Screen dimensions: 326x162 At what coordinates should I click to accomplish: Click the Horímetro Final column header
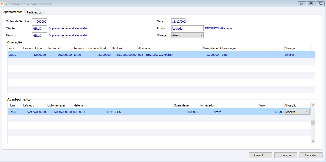[99, 48]
